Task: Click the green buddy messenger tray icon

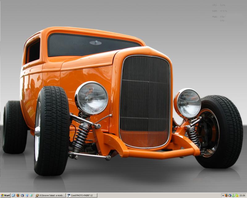Action: (233, 196)
